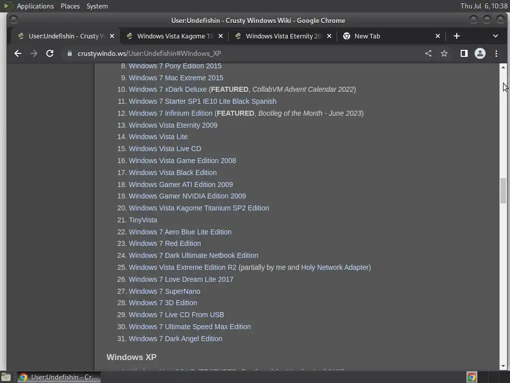Click the scrollbar down arrow

503,366
